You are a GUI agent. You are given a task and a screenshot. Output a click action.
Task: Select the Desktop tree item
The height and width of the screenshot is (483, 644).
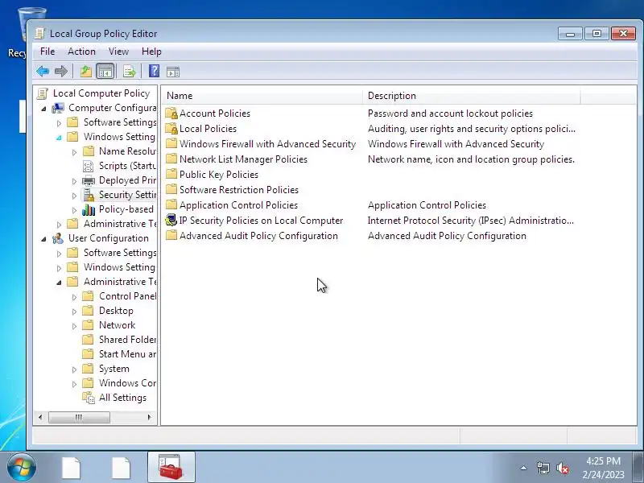[116, 311]
